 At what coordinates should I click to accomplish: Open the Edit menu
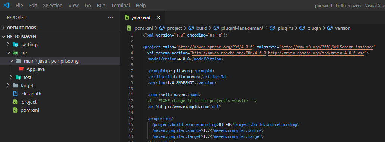[33, 5]
